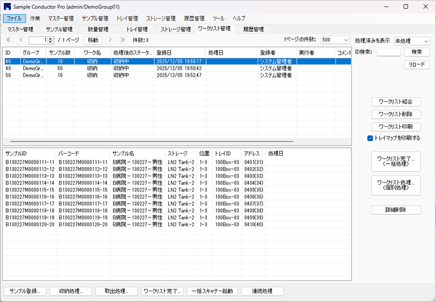
Task: Toggle トレイマップを印刷する checkbox
Action: click(370, 138)
